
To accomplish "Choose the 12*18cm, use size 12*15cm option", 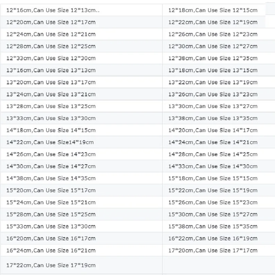I will [x=213, y=10].
